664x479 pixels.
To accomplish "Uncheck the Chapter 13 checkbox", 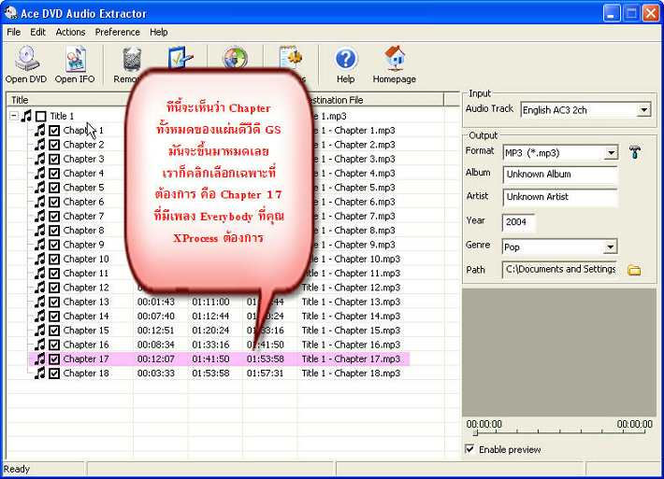I will click(54, 302).
